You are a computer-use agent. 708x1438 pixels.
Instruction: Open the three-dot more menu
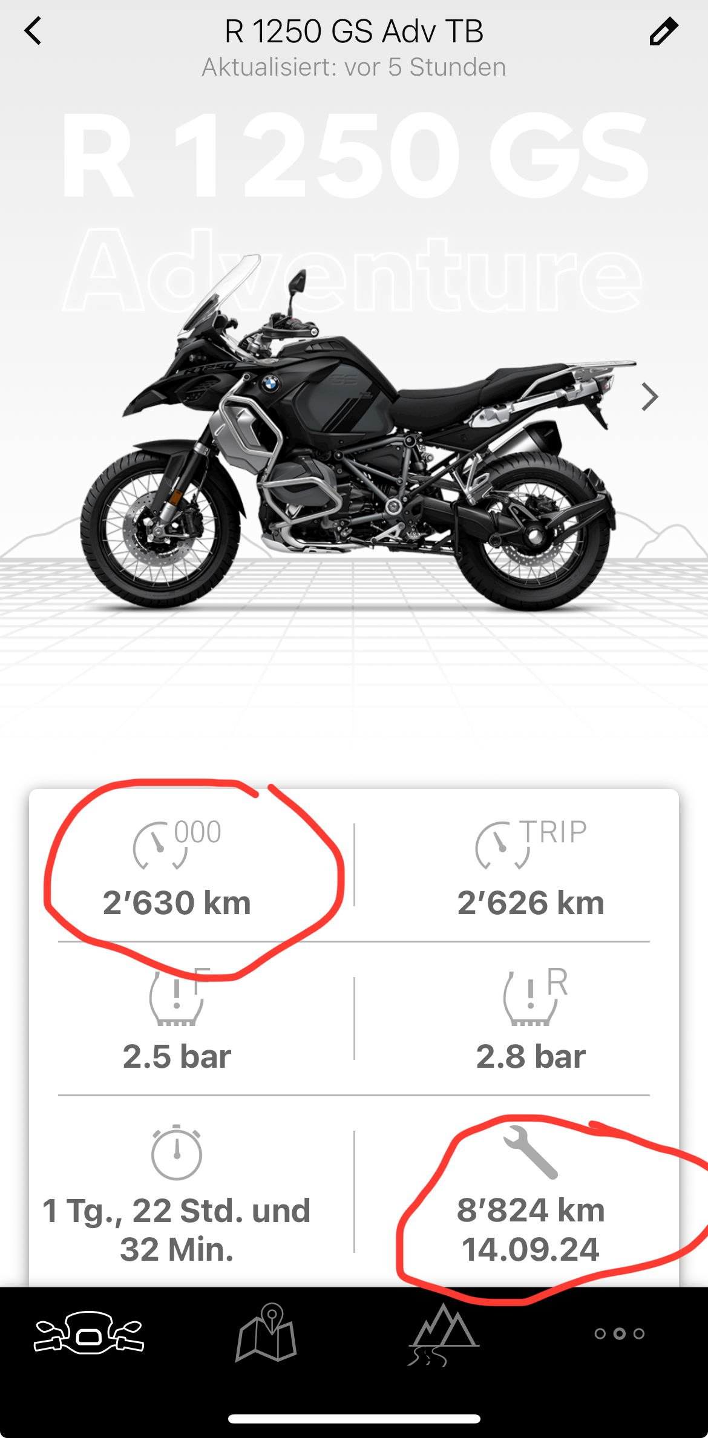619,1333
